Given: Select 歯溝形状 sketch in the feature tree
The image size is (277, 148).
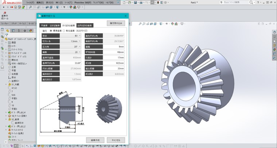Looking at the screenshot, I should coord(17,123).
